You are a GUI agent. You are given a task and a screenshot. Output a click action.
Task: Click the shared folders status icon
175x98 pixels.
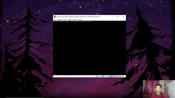point(107,76)
